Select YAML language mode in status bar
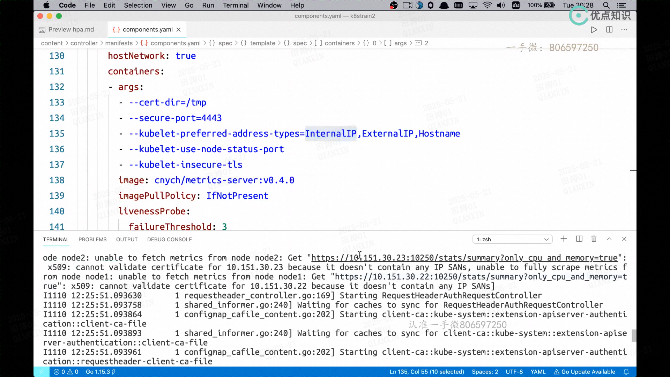The image size is (670, 377). (x=538, y=372)
